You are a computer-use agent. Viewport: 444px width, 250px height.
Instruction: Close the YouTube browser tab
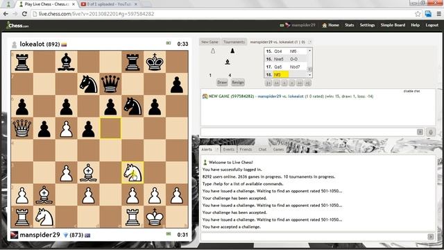click(136, 4)
